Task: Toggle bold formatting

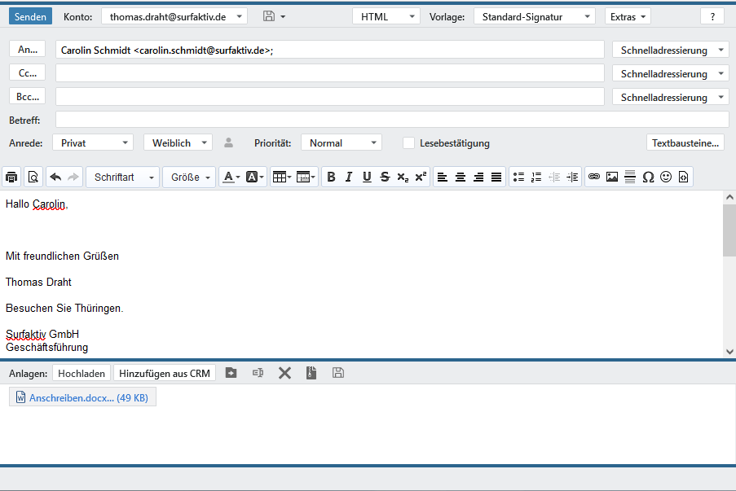Action: coord(331,177)
